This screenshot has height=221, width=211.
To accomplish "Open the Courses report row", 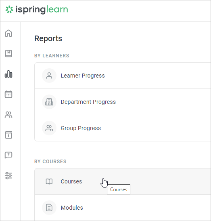I will tap(123, 181).
